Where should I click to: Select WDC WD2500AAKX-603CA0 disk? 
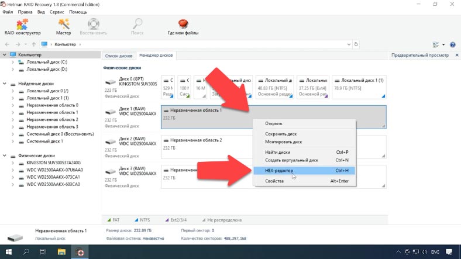point(53,184)
